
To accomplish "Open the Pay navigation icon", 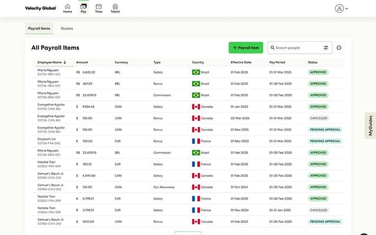I will click(83, 8).
